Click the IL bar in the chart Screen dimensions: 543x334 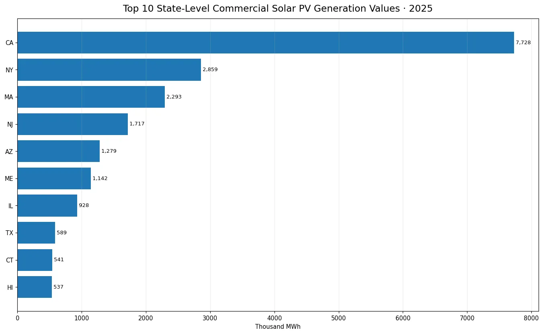coord(47,206)
